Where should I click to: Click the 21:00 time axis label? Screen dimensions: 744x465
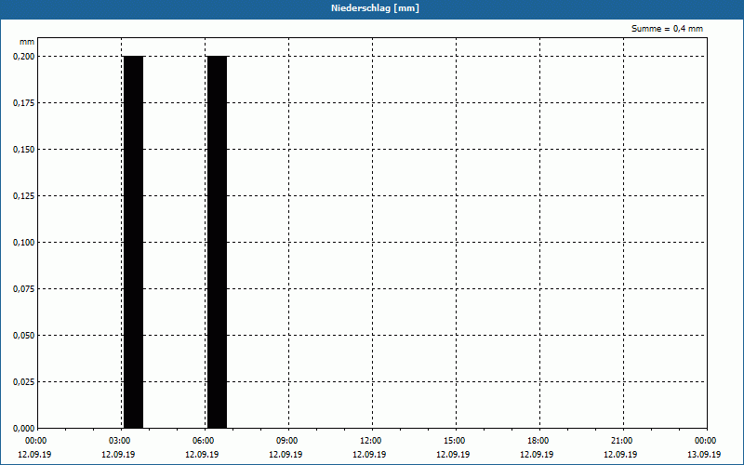click(x=621, y=441)
